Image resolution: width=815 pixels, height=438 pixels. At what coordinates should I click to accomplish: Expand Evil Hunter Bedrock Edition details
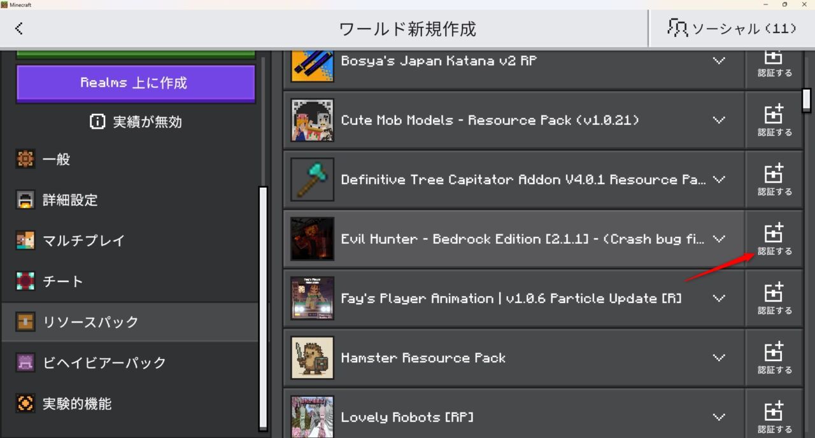coord(719,239)
